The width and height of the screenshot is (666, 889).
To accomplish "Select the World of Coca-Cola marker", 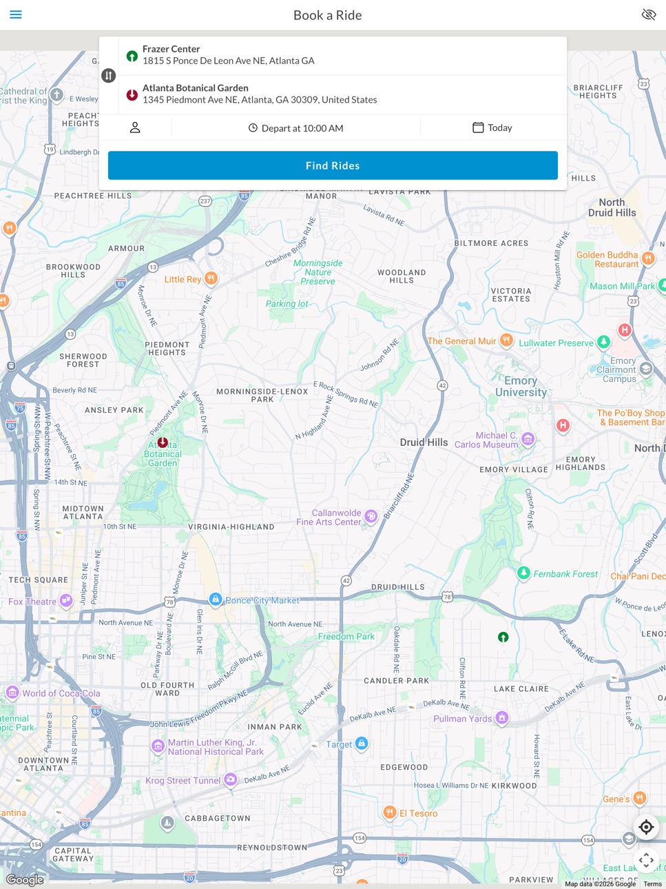I will pyautogui.click(x=12, y=693).
